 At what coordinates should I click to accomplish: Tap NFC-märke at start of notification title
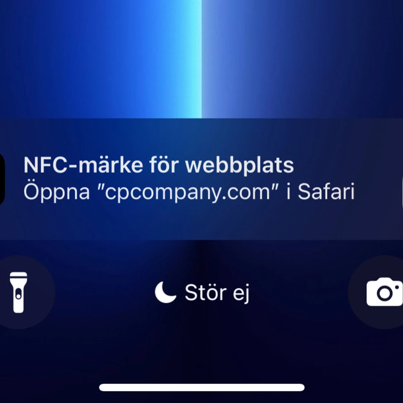(83, 165)
